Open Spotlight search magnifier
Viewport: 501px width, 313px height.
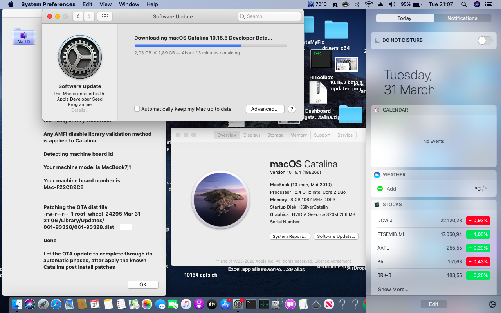(x=464, y=4)
